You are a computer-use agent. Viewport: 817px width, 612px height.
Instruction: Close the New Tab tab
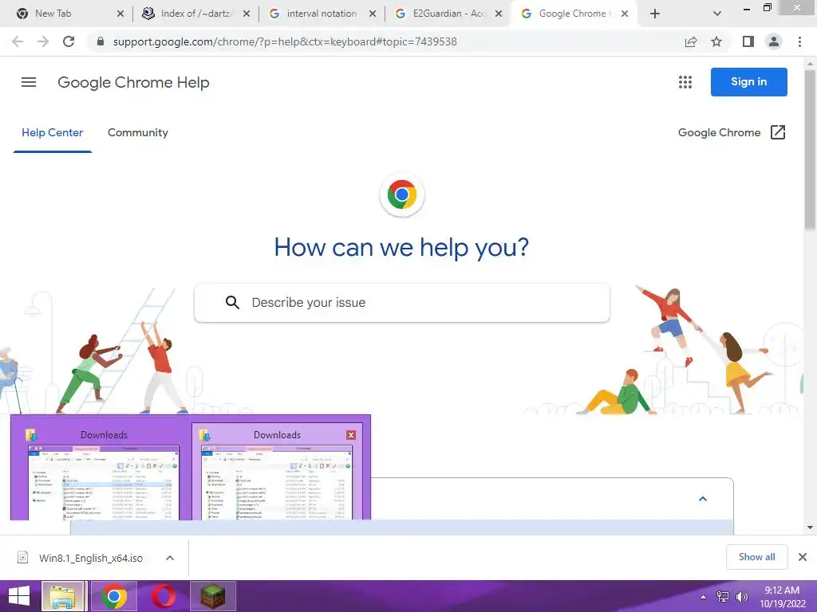(120, 14)
